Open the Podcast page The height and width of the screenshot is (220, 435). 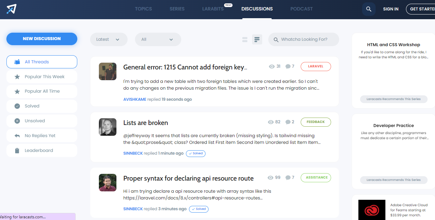coord(301,9)
